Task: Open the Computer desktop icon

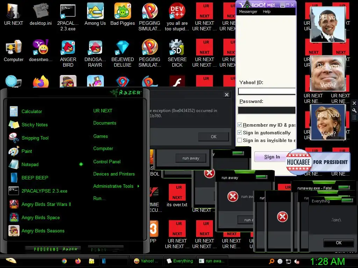Action: point(14,51)
